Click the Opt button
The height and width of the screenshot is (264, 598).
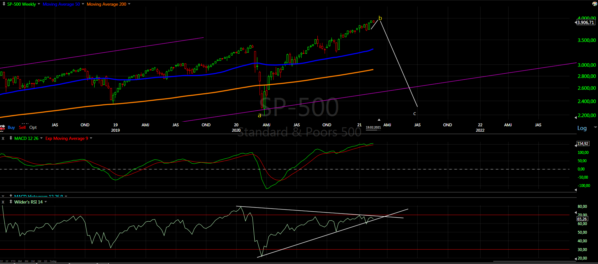click(x=33, y=127)
